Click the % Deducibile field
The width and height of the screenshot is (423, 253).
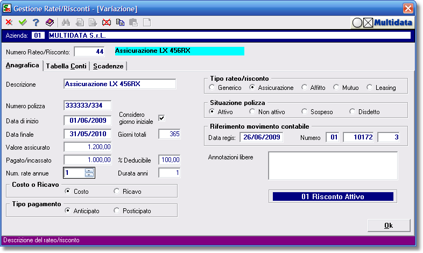(170, 160)
